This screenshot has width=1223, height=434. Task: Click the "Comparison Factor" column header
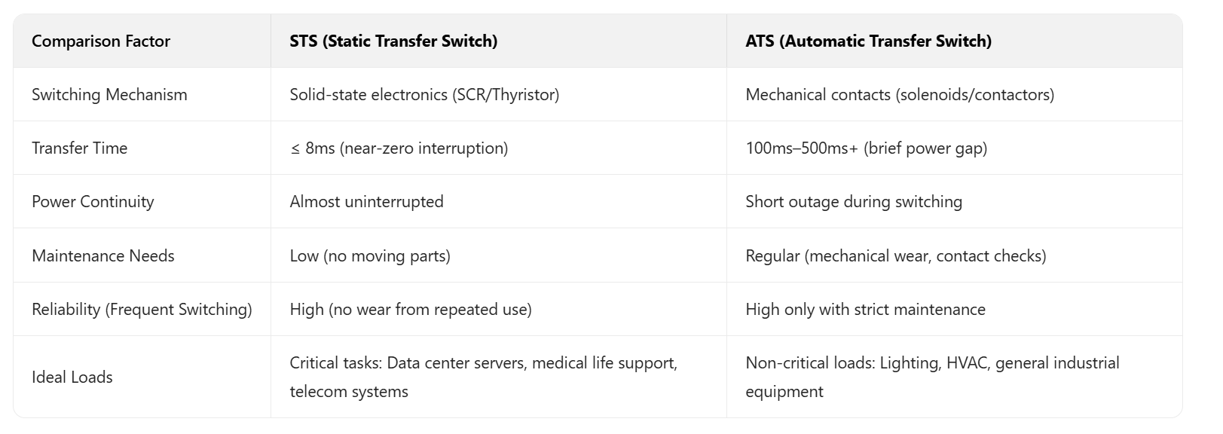pyautogui.click(x=101, y=41)
